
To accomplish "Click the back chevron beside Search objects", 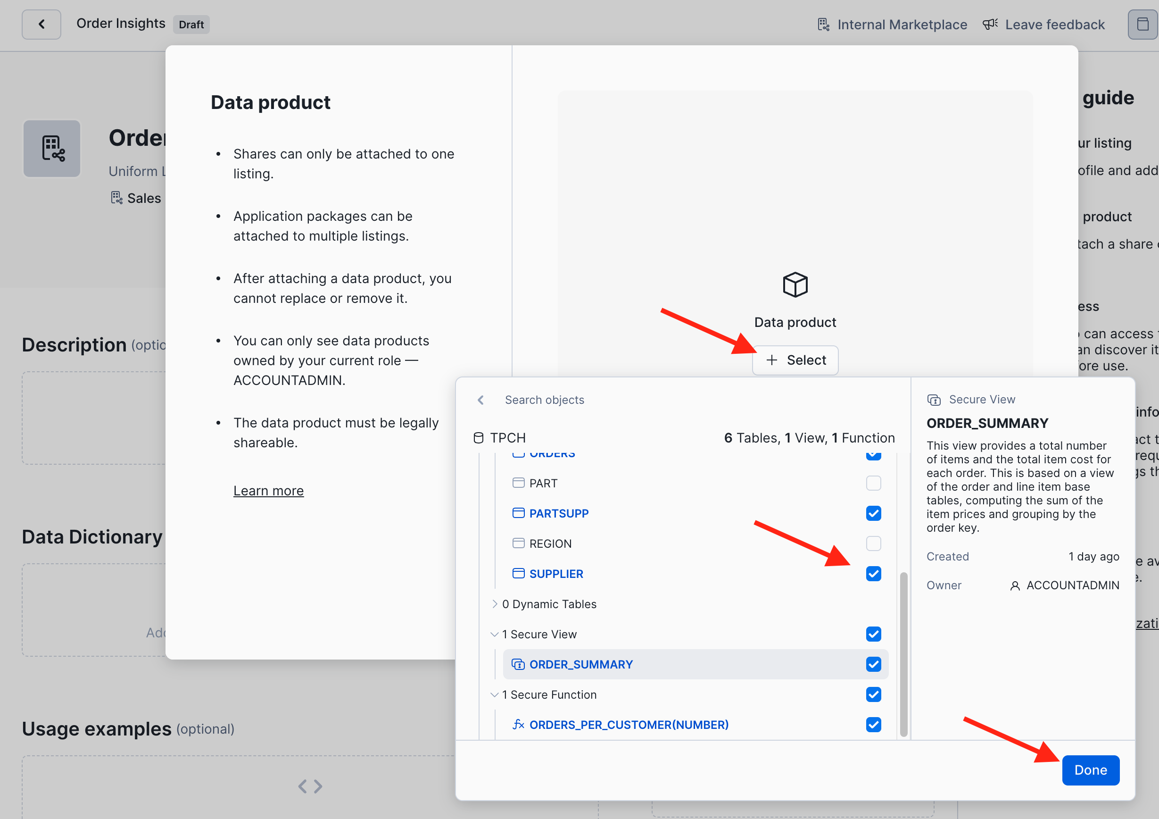I will click(480, 400).
